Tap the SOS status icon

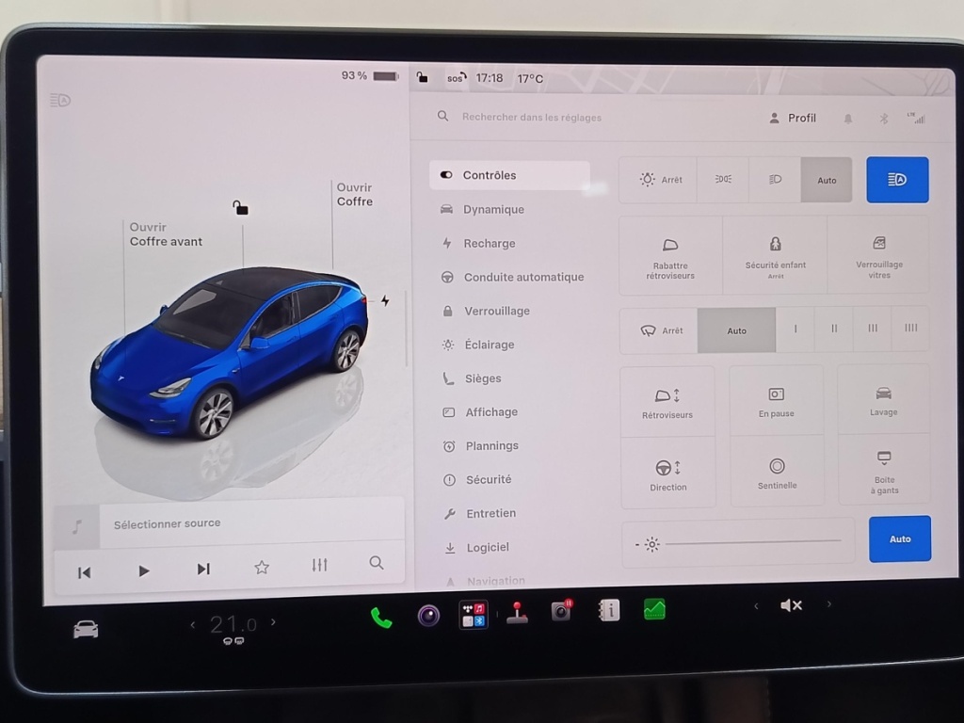coord(457,78)
